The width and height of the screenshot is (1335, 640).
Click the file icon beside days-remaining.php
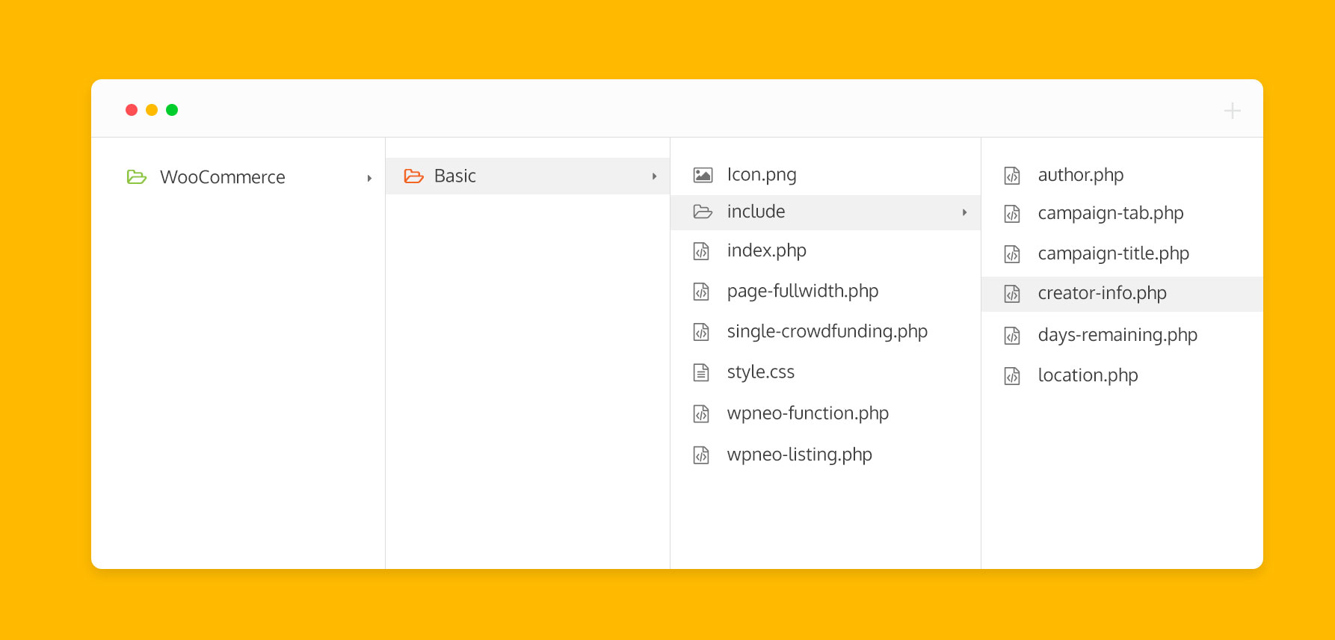[1012, 336]
